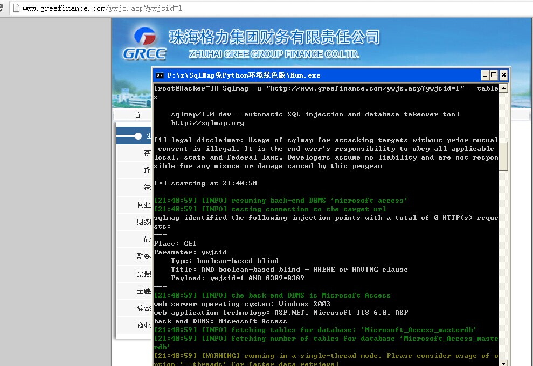The image size is (533, 366).
Task: Click the 'Title: AND boolean-based blind' line
Action: [x=289, y=270]
